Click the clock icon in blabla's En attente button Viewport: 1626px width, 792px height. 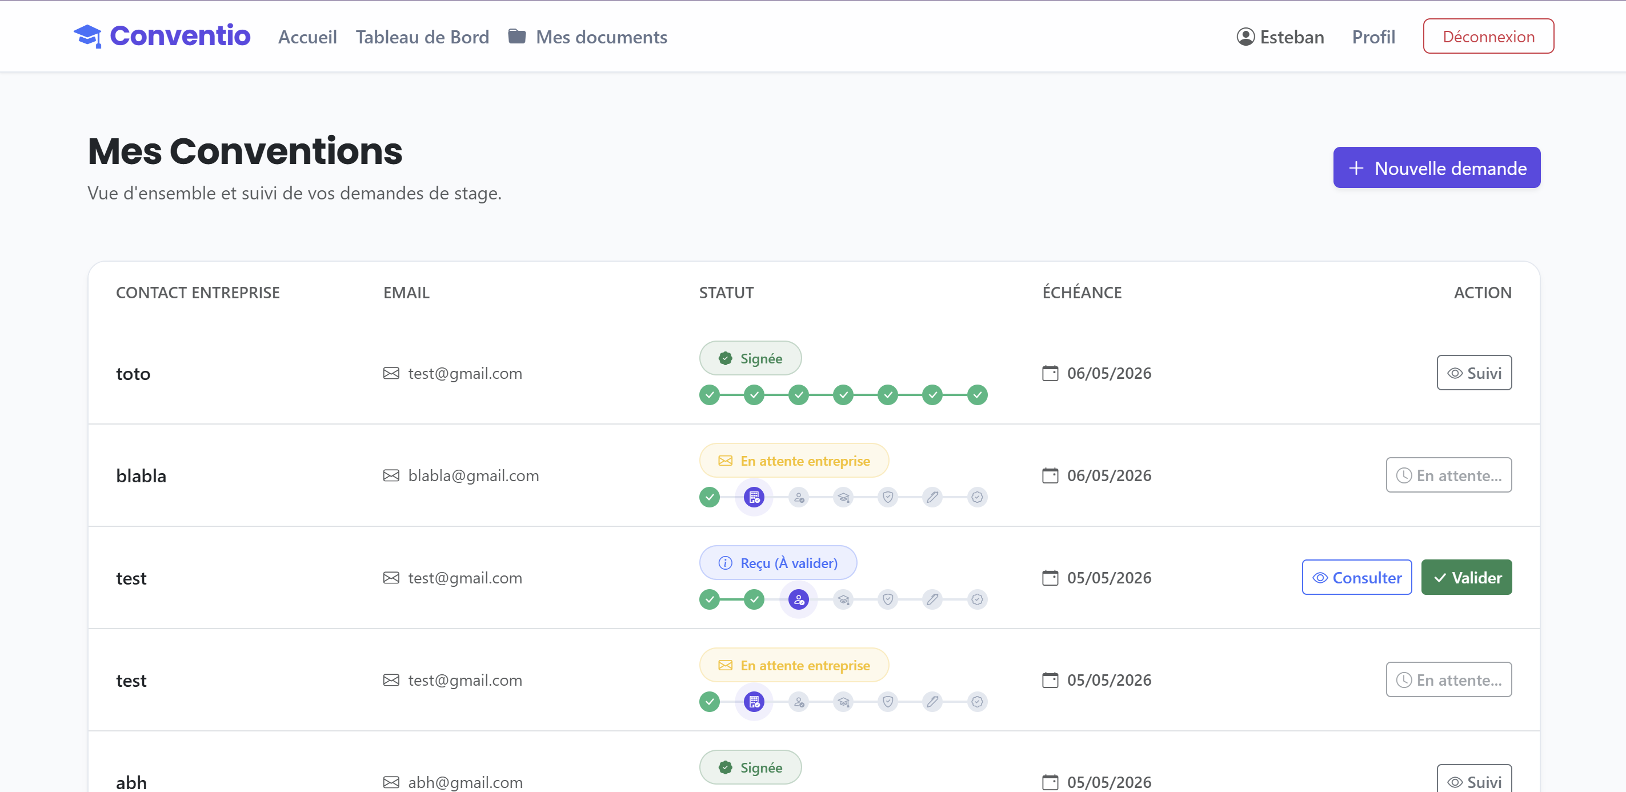[x=1404, y=475]
